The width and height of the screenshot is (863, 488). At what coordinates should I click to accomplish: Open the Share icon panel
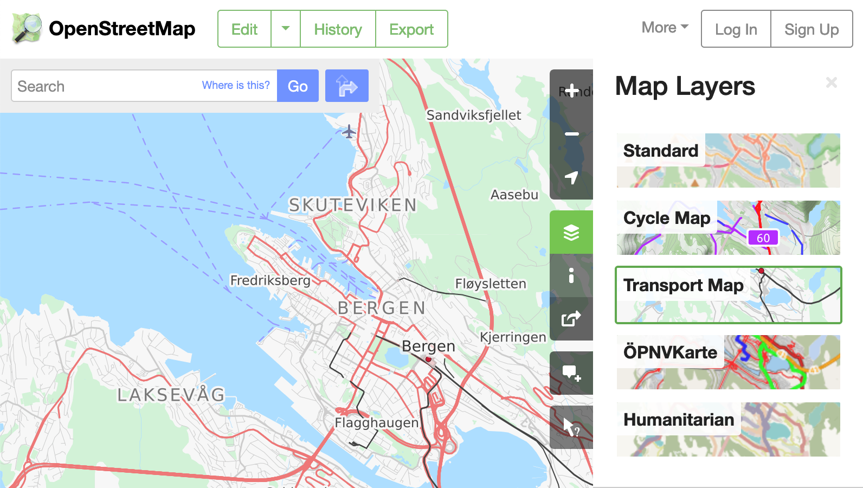[571, 319]
